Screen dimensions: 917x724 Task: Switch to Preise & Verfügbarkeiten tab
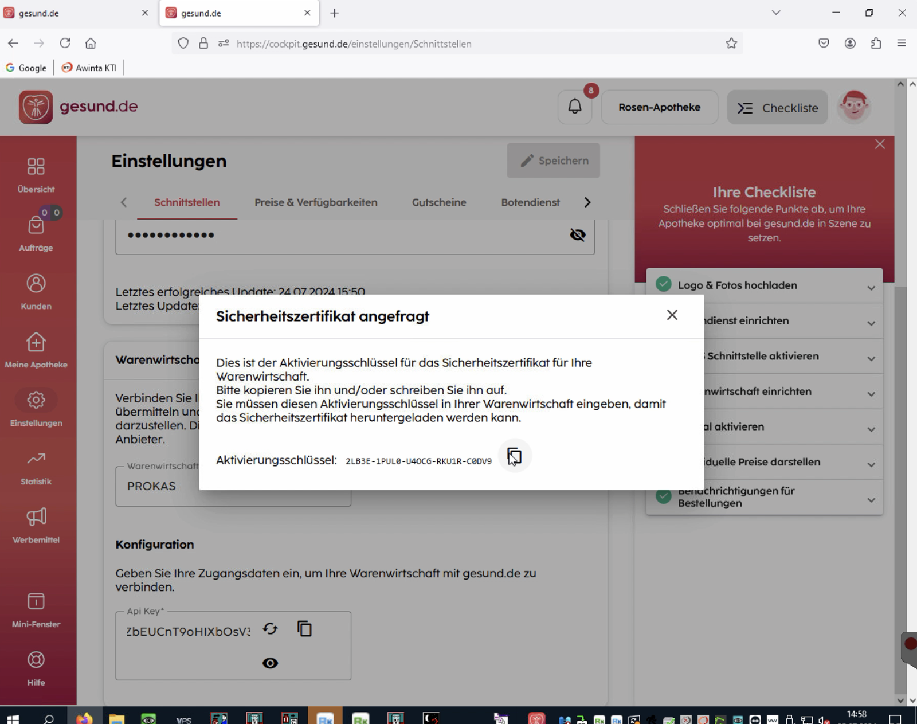316,202
